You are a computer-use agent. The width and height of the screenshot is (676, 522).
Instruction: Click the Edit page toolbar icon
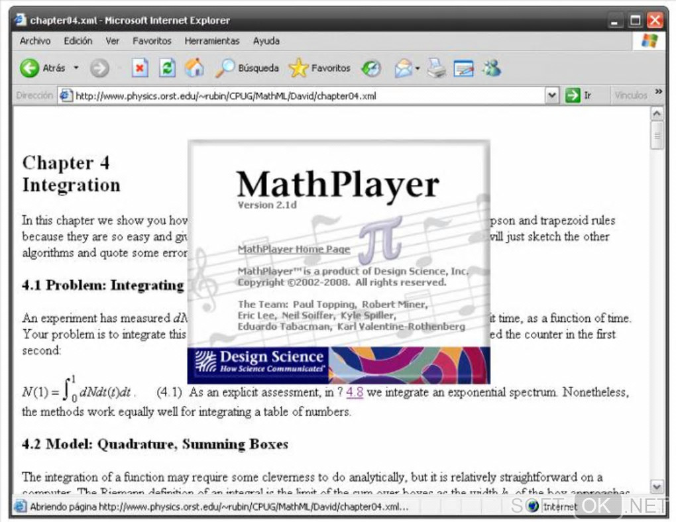[463, 68]
